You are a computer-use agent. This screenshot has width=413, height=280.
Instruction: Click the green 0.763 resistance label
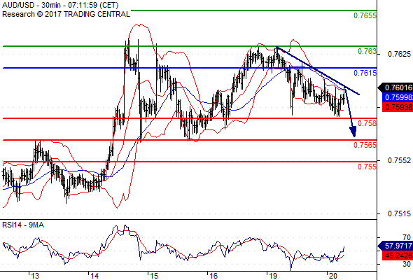(367, 51)
